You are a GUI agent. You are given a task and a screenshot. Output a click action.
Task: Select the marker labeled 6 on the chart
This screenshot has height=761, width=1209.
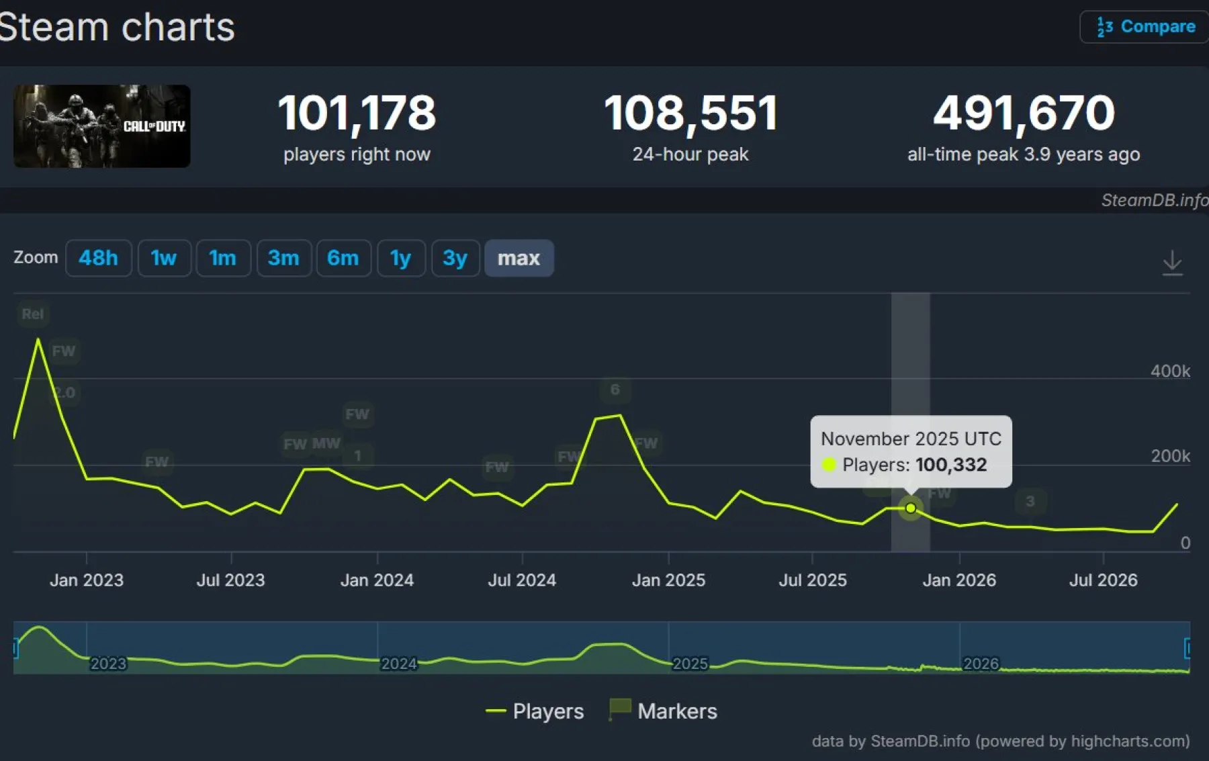click(615, 390)
